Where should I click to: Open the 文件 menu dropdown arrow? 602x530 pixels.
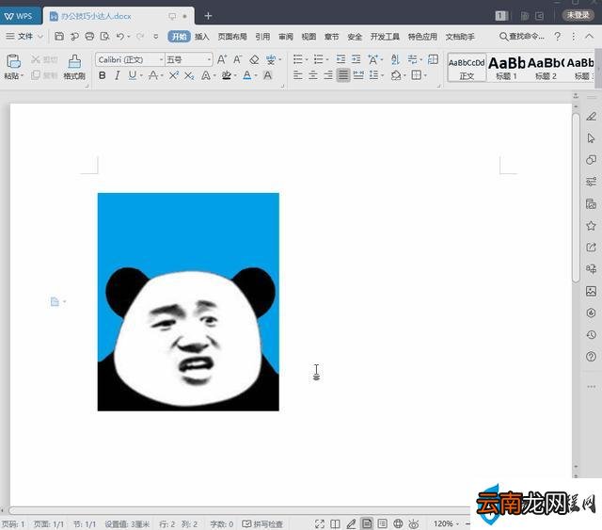(40, 37)
